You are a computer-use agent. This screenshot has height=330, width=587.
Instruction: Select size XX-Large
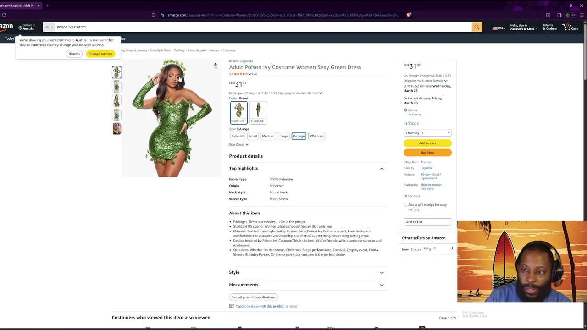[316, 136]
